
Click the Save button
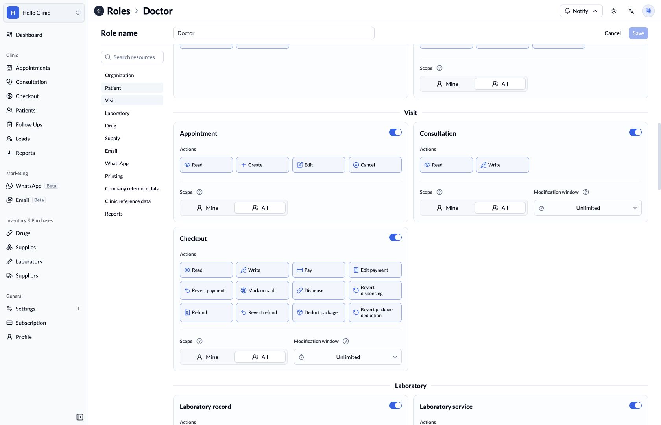click(x=638, y=33)
